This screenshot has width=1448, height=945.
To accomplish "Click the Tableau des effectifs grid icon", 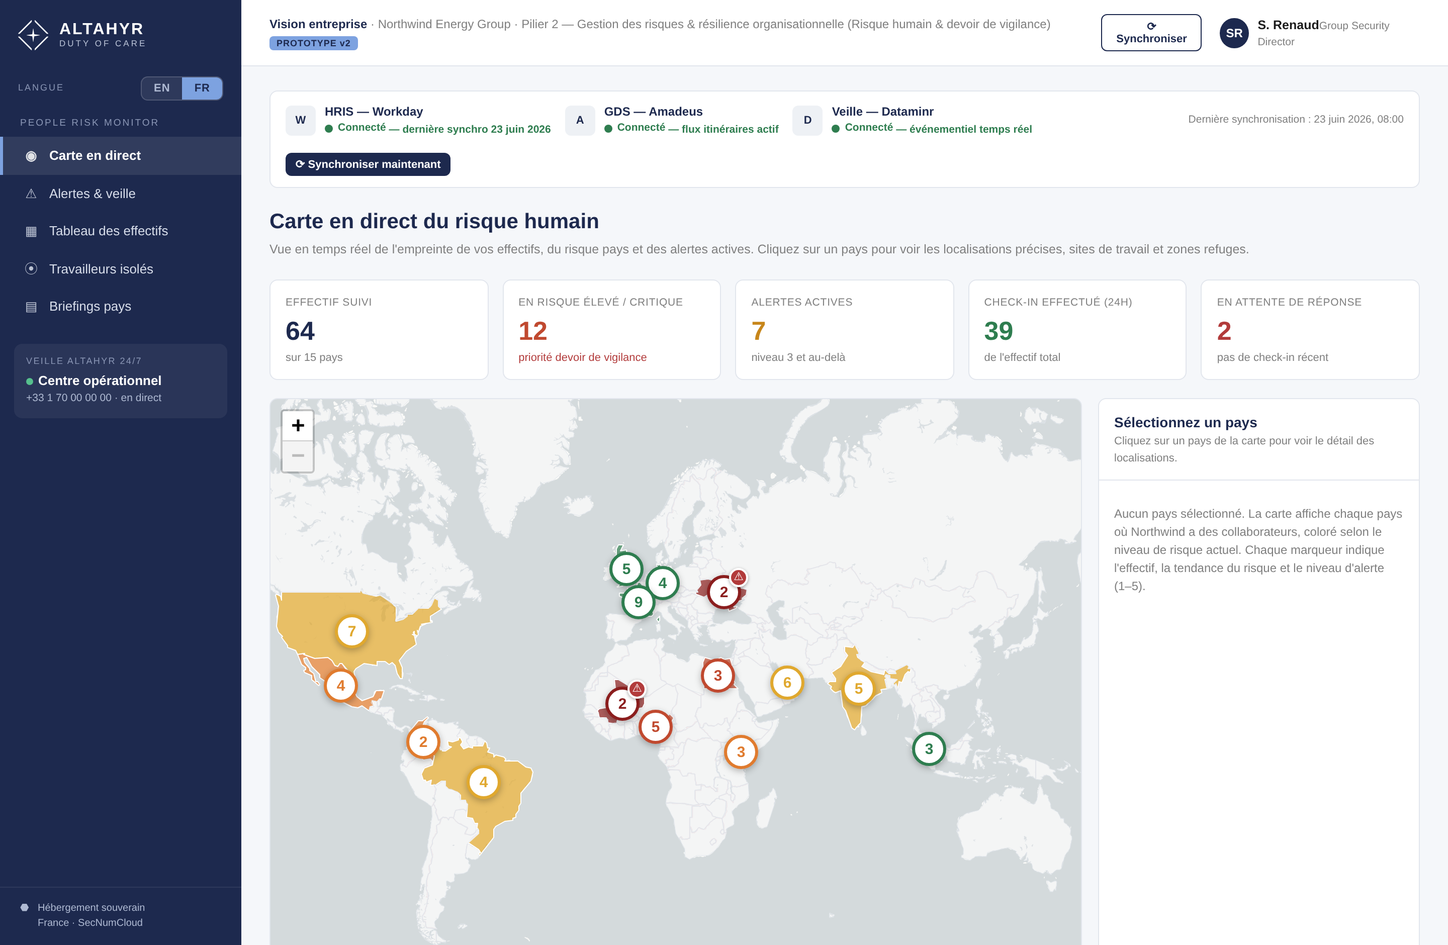I will 31,232.
